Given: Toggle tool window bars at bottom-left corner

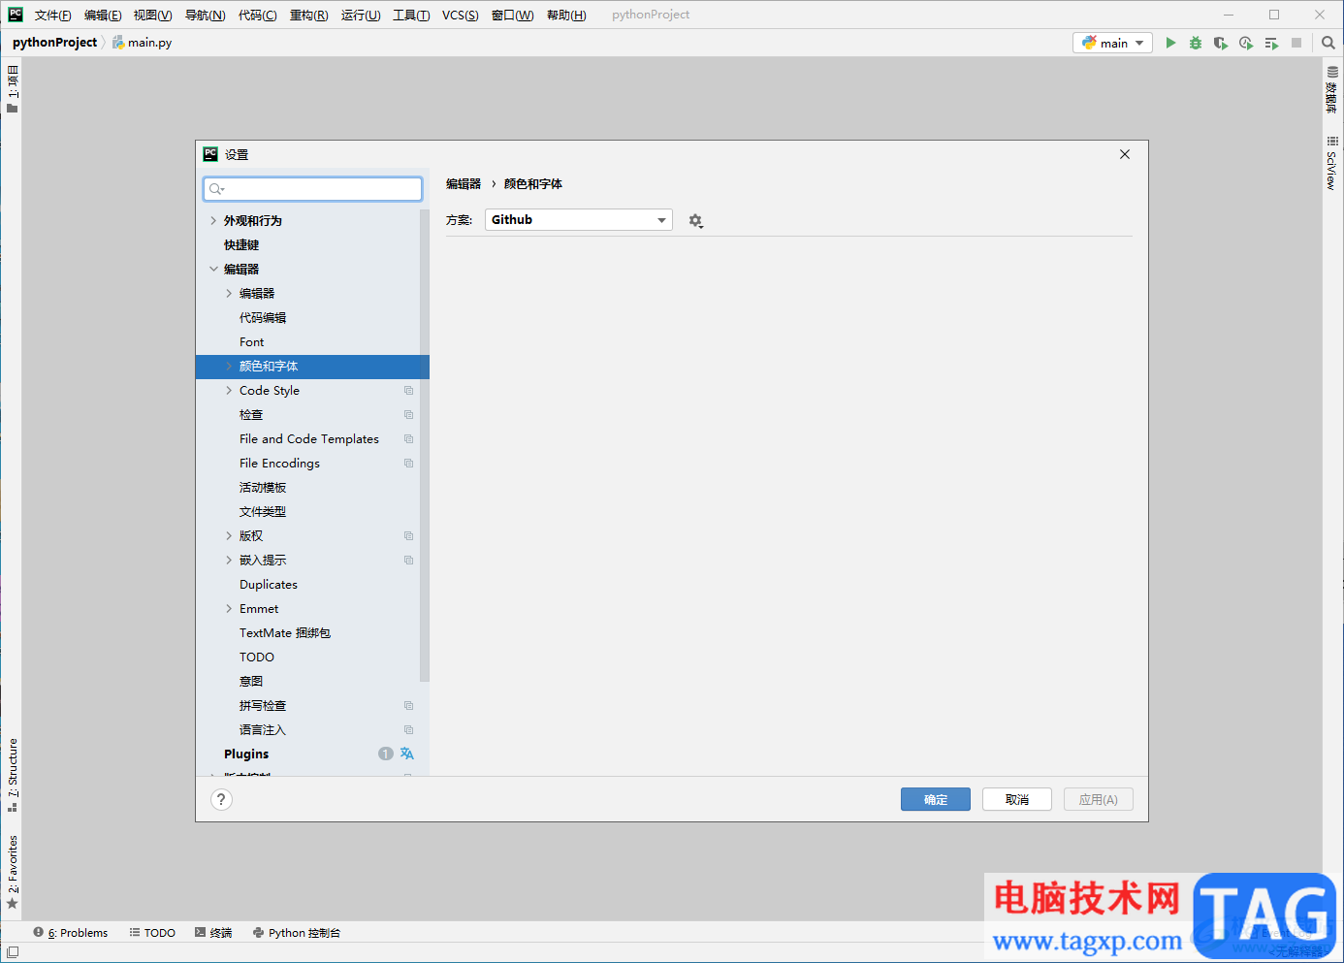Looking at the screenshot, I should coord(13,952).
